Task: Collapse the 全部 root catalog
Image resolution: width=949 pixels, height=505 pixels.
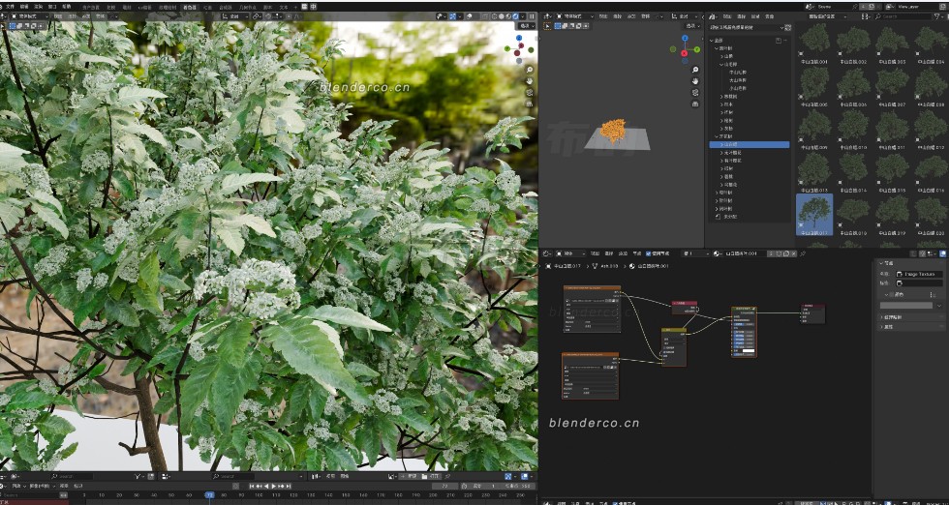Action: click(712, 40)
